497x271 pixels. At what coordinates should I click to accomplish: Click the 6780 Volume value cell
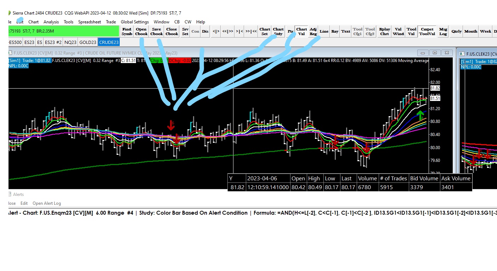(x=367, y=187)
